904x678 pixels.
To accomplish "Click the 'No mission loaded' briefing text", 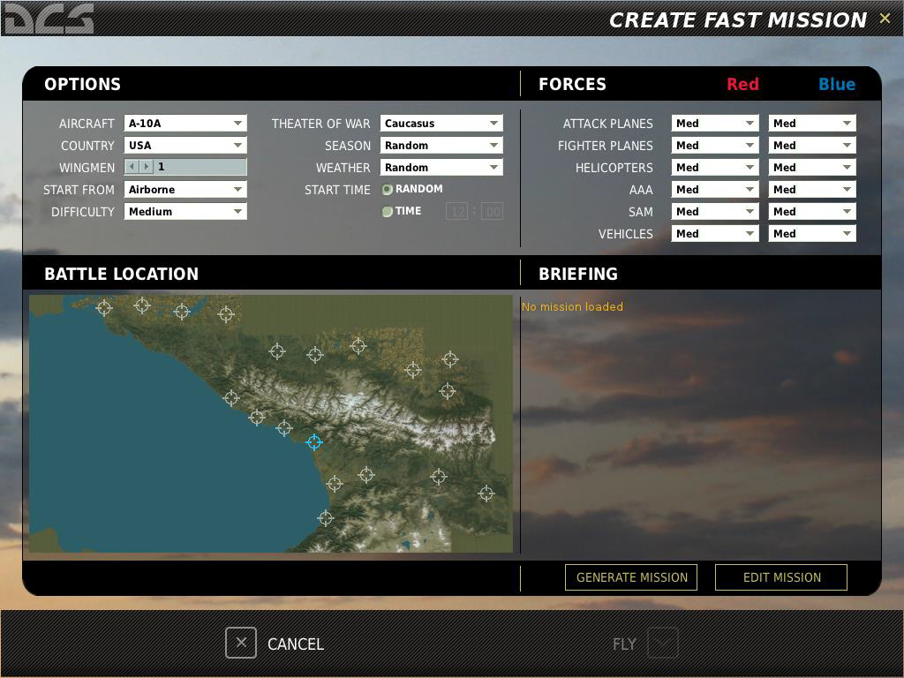I will coord(572,306).
